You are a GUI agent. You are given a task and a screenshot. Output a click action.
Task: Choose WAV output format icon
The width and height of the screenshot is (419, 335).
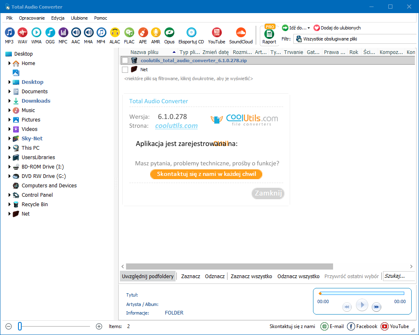point(23,35)
